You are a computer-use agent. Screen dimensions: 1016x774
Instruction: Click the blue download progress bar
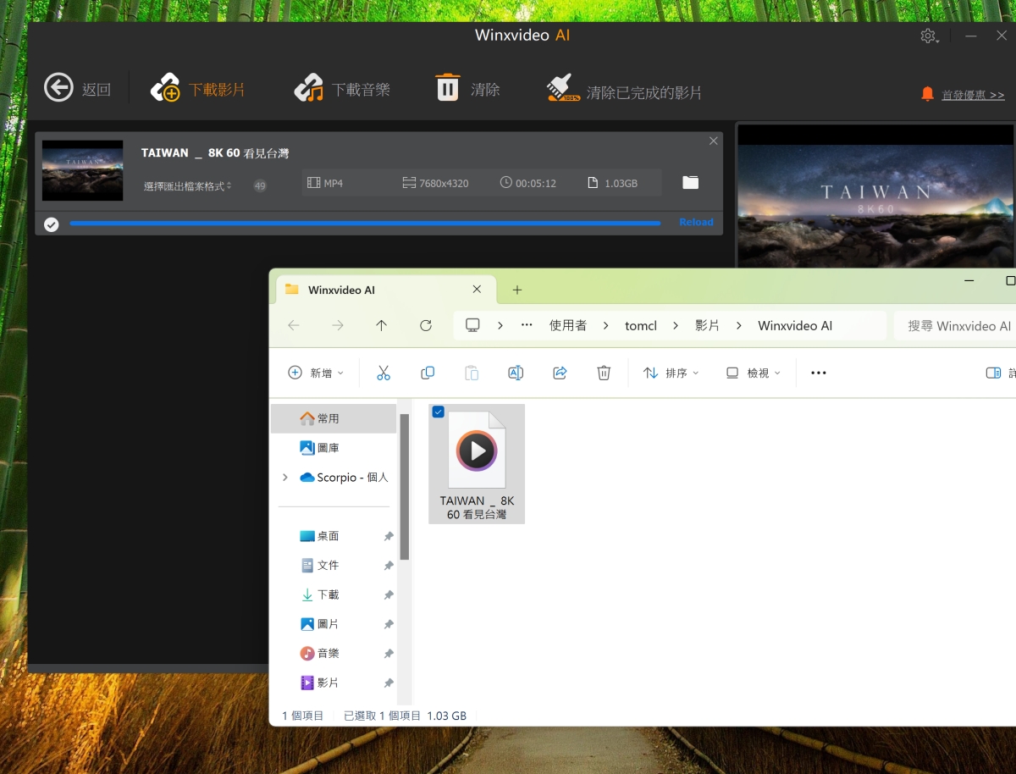click(x=364, y=224)
